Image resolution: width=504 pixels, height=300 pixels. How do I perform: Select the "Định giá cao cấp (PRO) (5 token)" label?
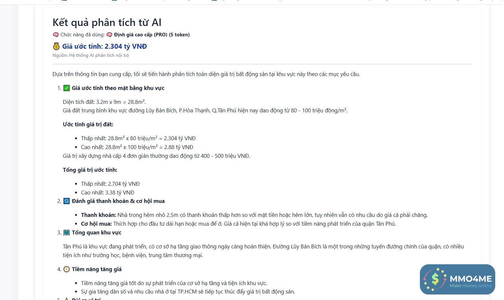152,35
